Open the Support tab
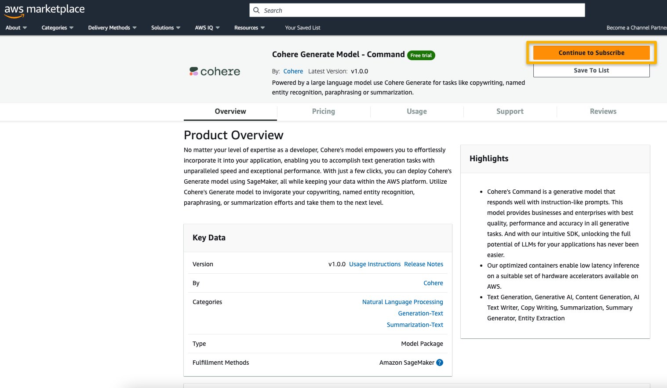 click(510, 112)
